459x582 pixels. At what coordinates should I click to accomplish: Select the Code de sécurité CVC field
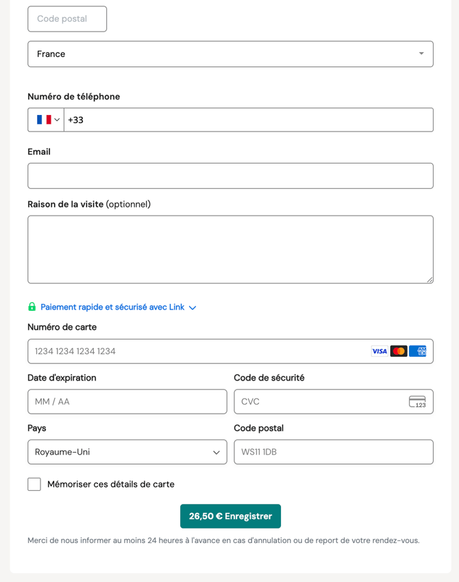point(319,402)
